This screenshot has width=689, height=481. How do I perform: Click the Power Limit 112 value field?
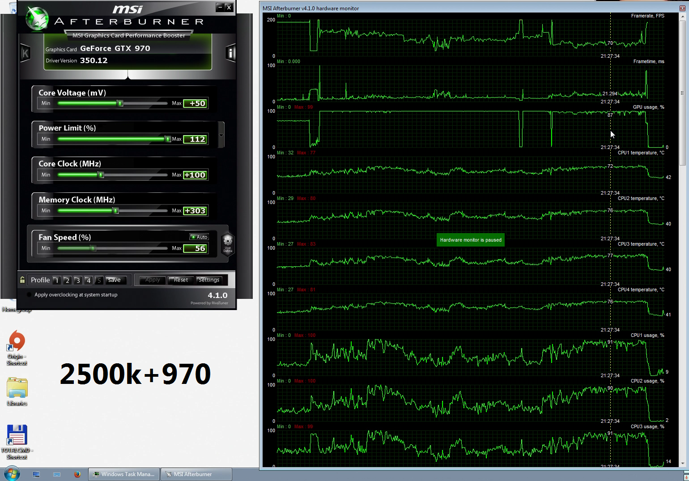196,139
